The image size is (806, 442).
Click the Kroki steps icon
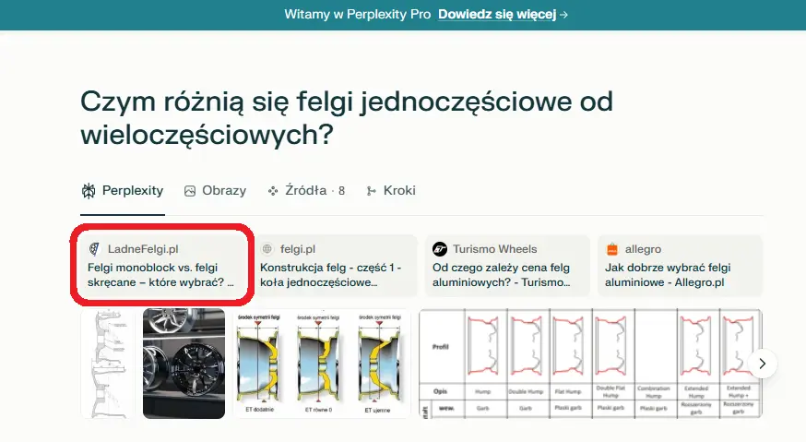click(x=372, y=191)
